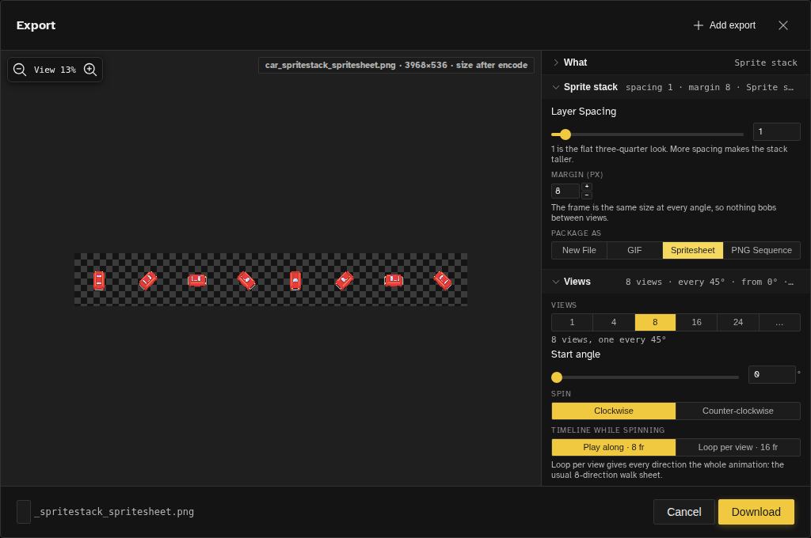Click the car_spritestack_spritesheet.png info label
This screenshot has width=811, height=538.
[x=396, y=65]
